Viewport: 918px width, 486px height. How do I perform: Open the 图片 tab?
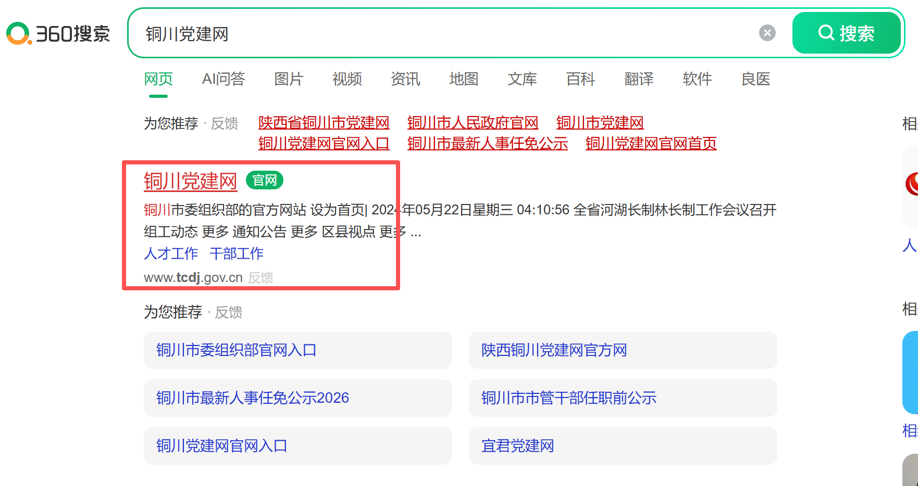click(289, 79)
